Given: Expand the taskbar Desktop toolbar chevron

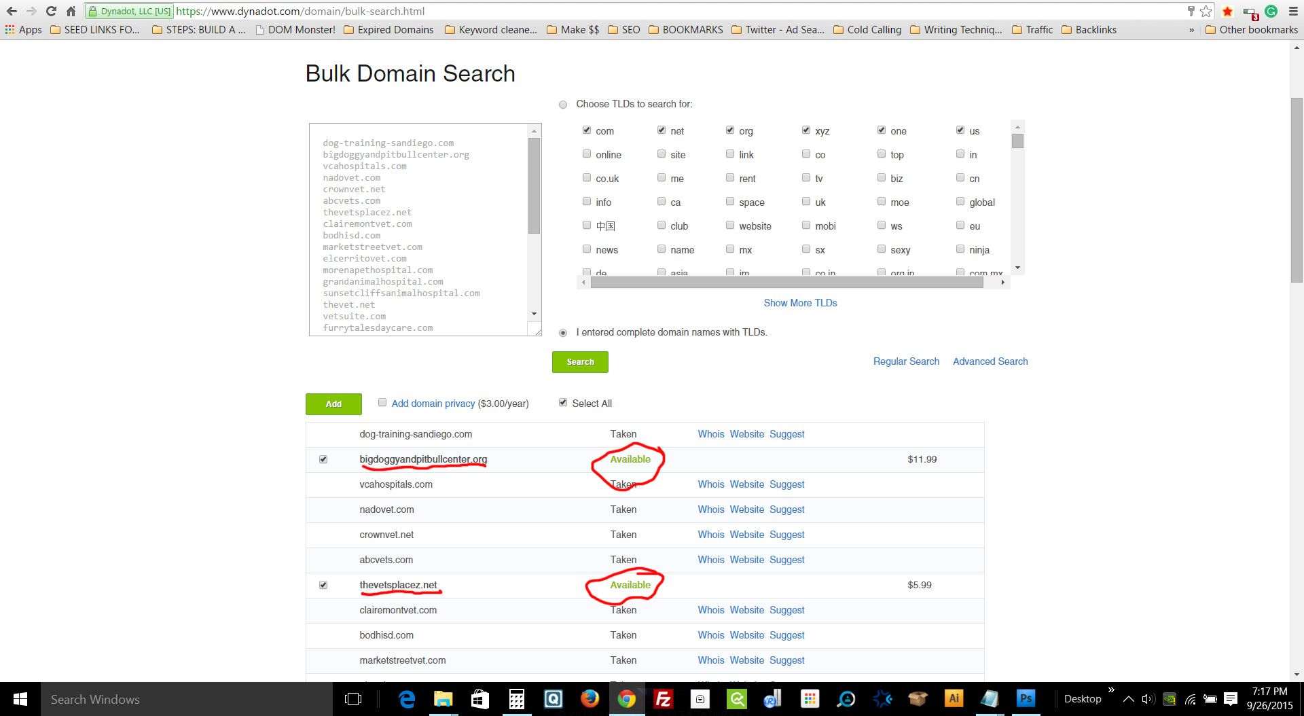Looking at the screenshot, I should point(1111,690).
